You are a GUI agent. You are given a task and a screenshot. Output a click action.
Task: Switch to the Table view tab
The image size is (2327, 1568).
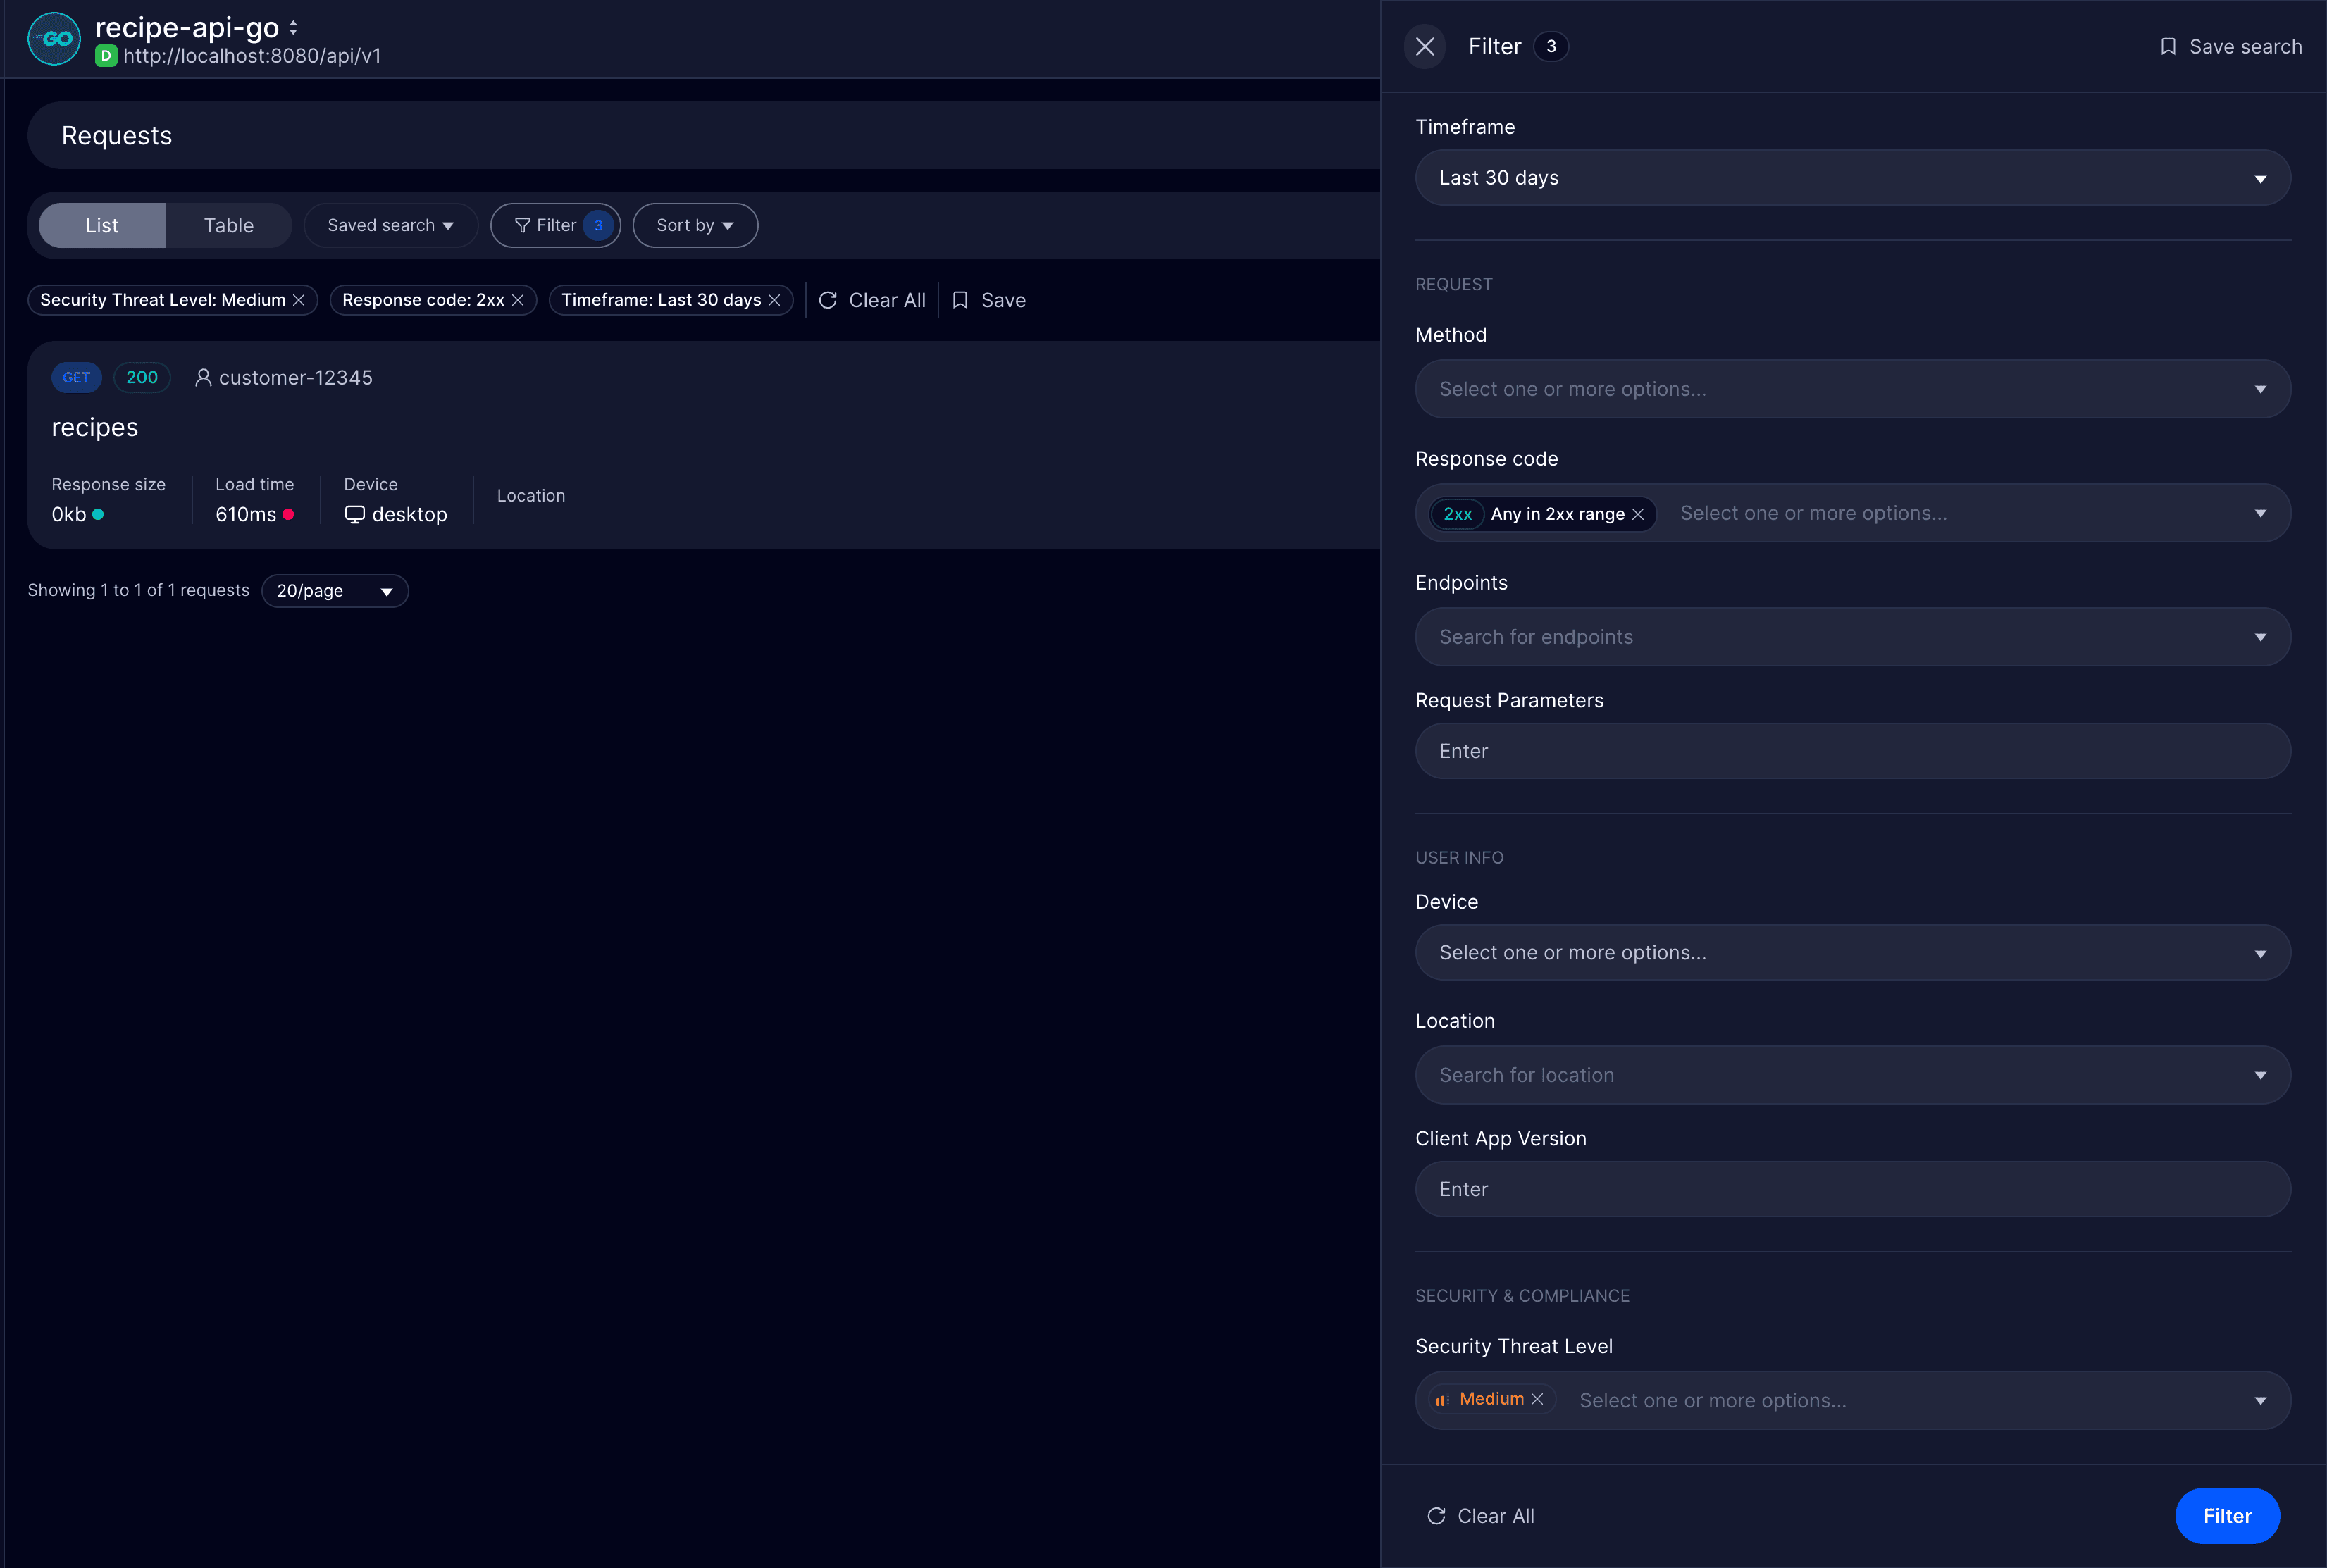(227, 225)
